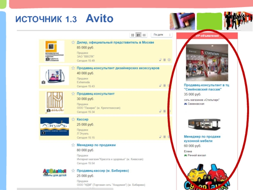
Task: Click the price 80 000 руб.
Action: [85, 150]
